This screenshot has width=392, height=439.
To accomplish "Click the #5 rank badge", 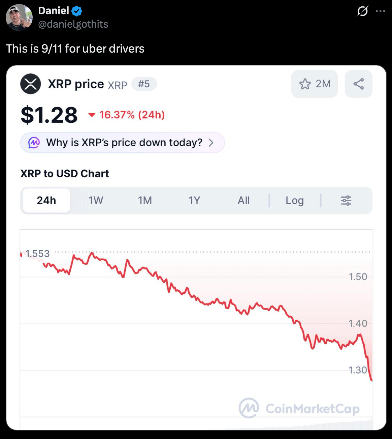I will [144, 84].
